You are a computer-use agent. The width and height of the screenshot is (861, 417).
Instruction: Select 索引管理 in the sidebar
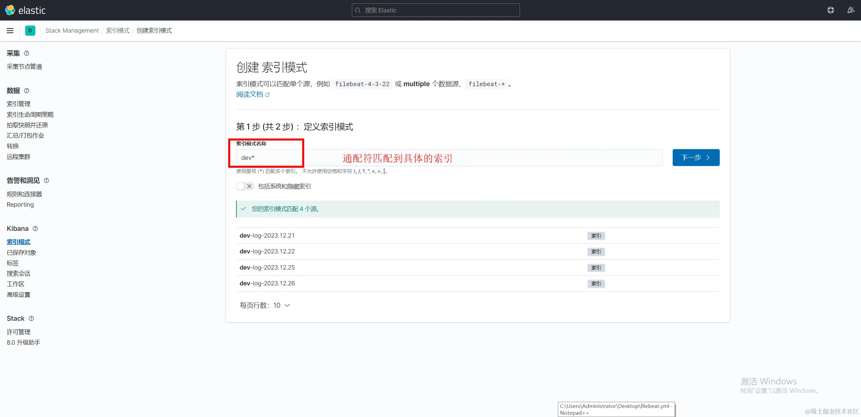coord(18,104)
